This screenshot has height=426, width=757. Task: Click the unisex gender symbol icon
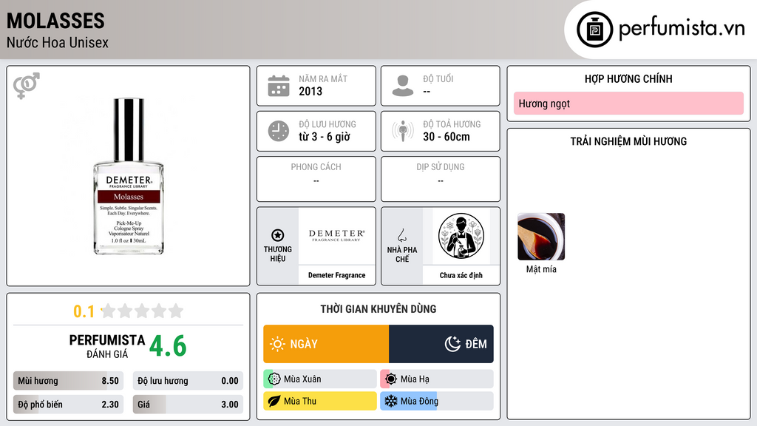click(x=26, y=86)
